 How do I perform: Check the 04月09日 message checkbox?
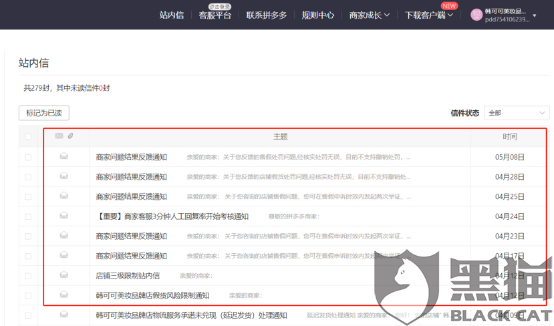[x=28, y=315]
